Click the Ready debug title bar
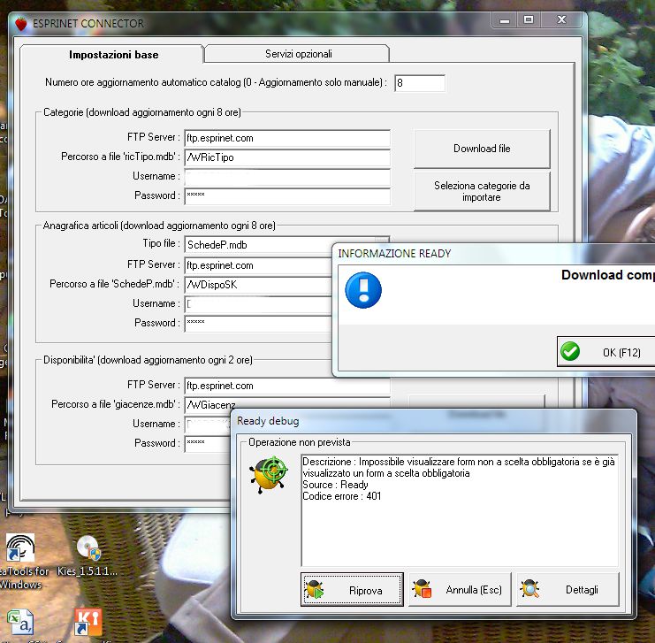The width and height of the screenshot is (655, 643). 434,421
